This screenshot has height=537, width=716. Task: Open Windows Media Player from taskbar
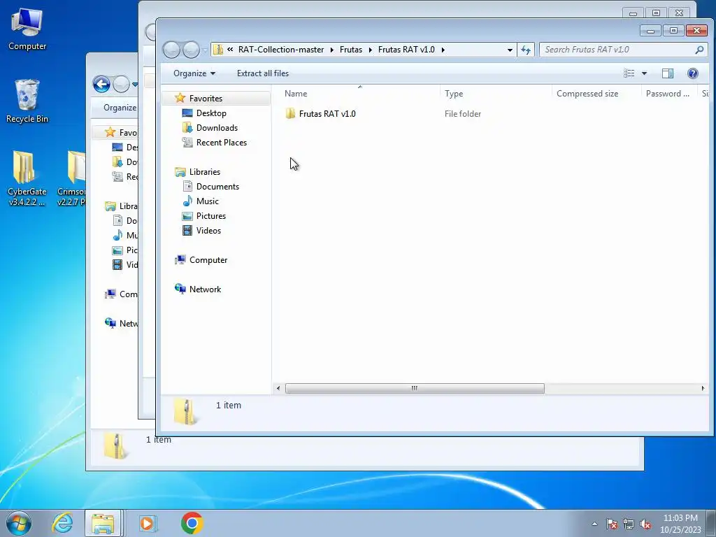pos(148,523)
